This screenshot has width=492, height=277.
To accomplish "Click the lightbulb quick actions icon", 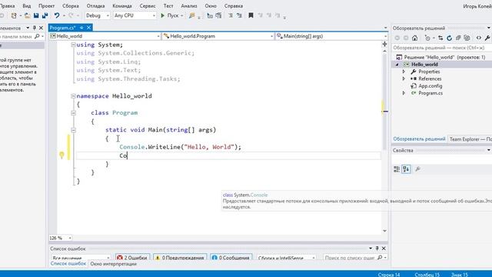I will pos(61,155).
